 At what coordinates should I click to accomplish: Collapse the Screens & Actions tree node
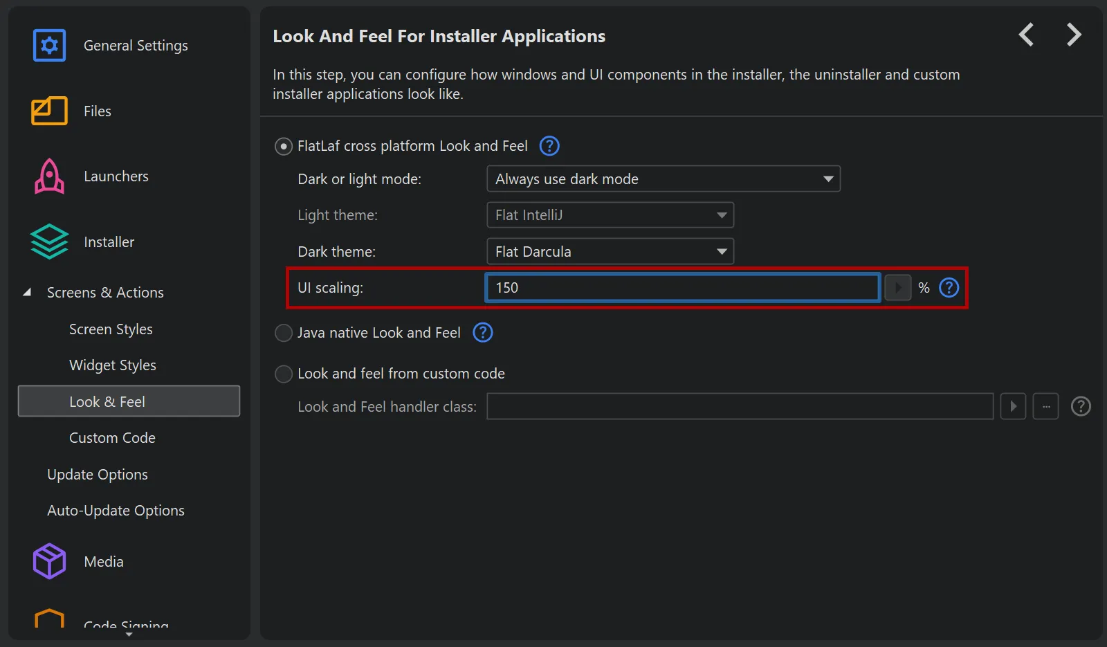tap(27, 293)
